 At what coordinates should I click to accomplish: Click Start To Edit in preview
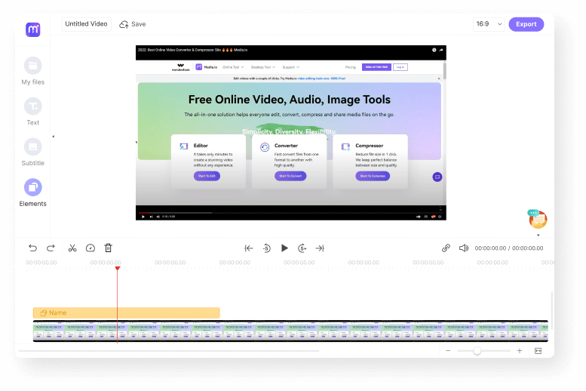pyautogui.click(x=207, y=176)
